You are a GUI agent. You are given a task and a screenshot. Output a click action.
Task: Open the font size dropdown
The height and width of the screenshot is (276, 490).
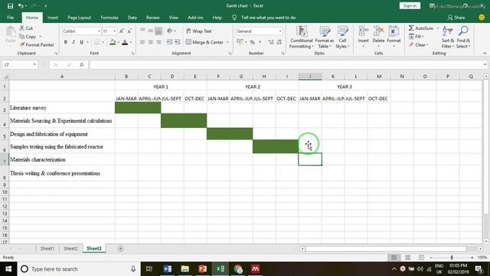click(114, 31)
